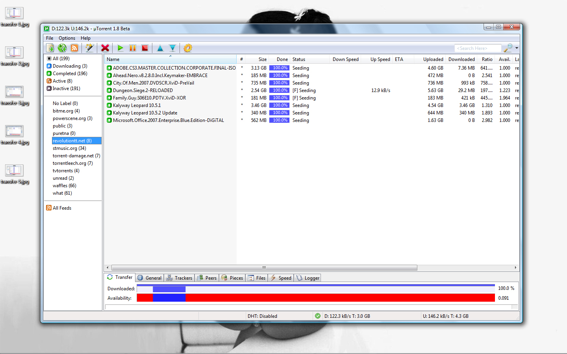Switch to the Trackers tab

pos(179,278)
